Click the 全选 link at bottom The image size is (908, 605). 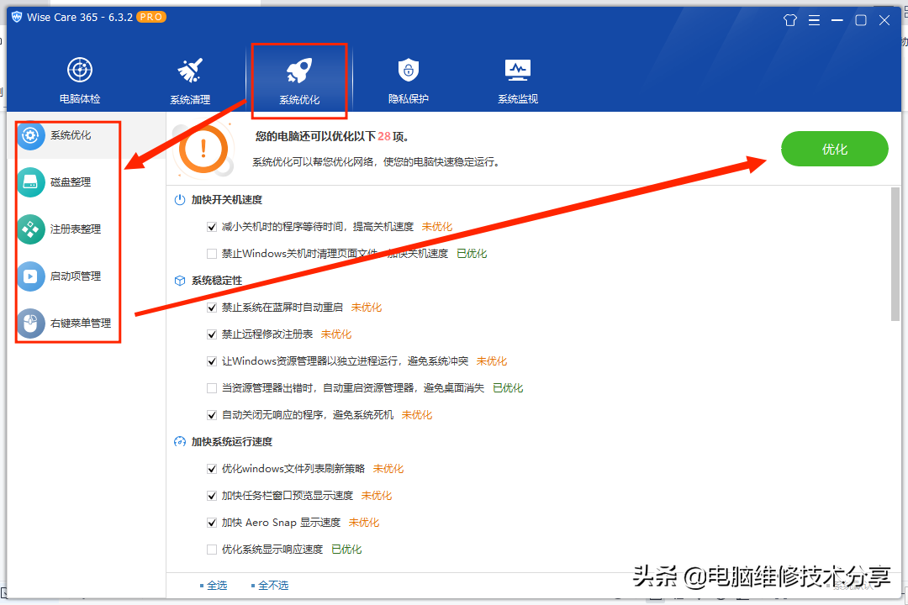tap(217, 586)
